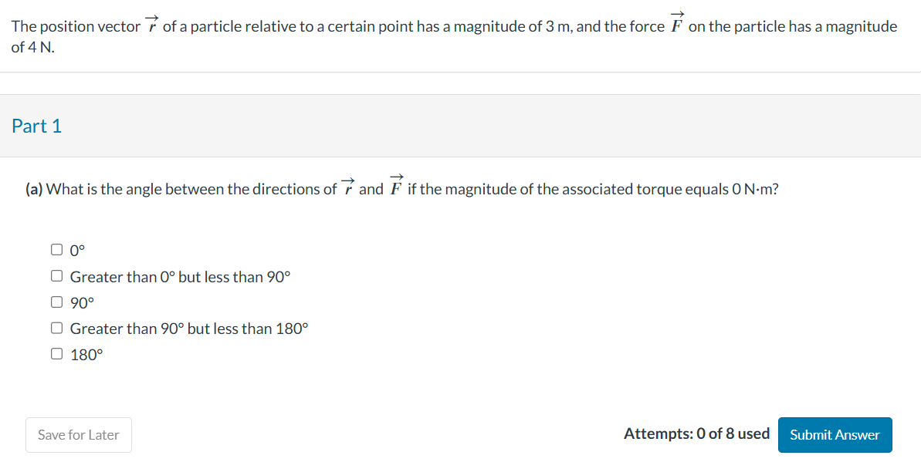Enable the 90° response checkbox
Image resolution: width=921 pixels, height=462 pixels.
pos(56,301)
